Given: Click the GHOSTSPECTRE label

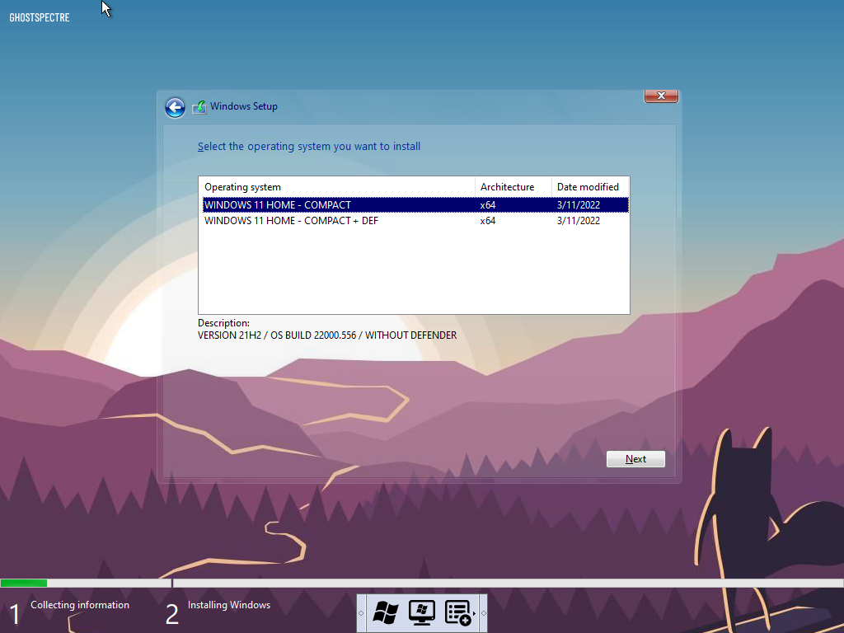Looking at the screenshot, I should pos(40,17).
